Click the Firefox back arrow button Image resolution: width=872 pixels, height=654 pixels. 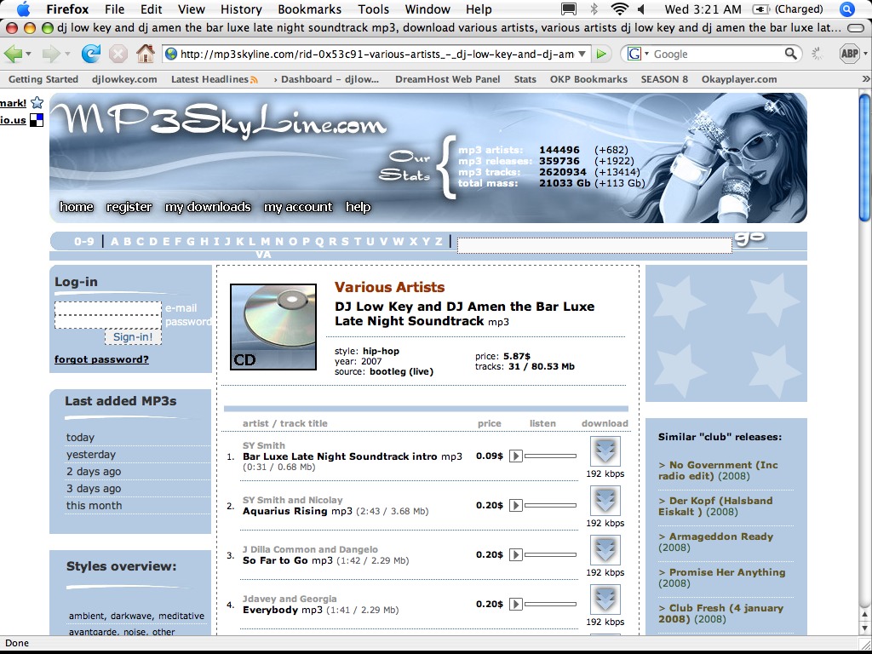tap(12, 54)
